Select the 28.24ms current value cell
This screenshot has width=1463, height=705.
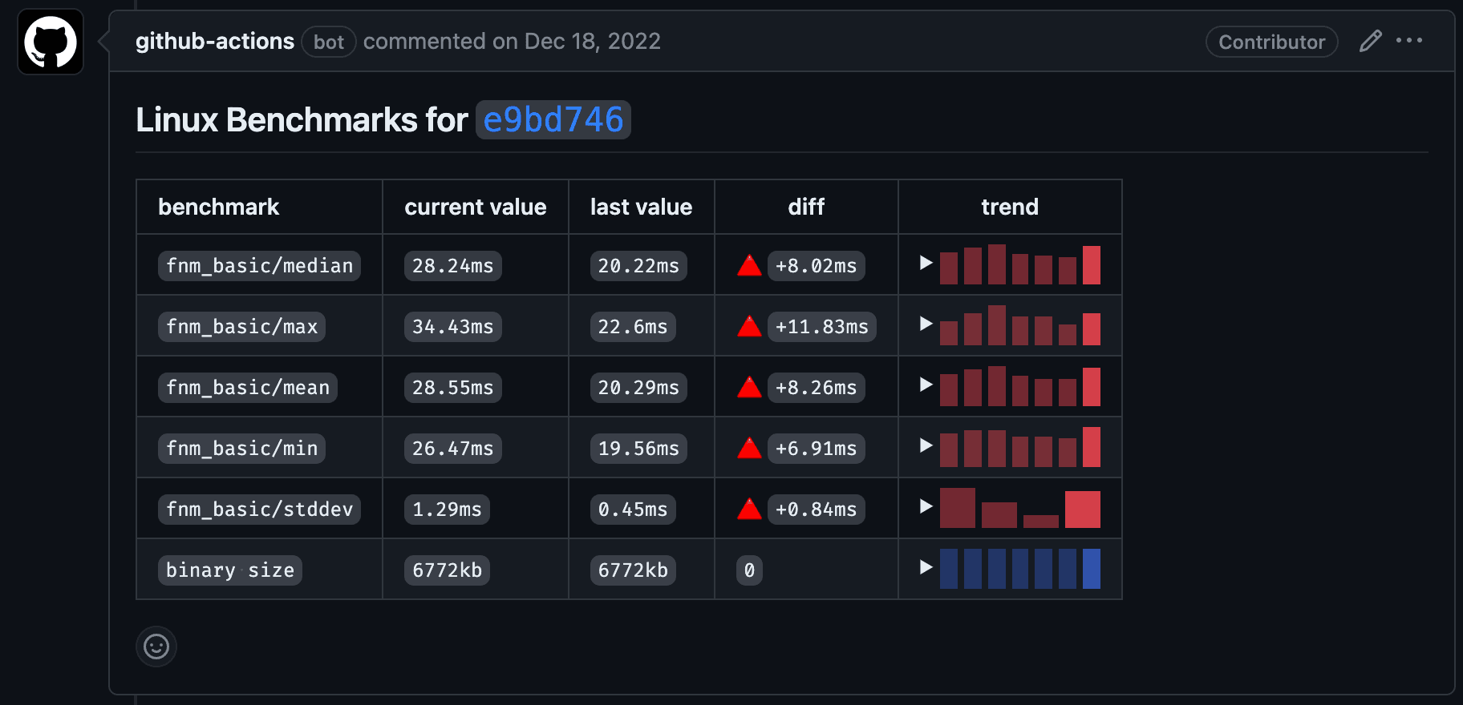(x=452, y=266)
